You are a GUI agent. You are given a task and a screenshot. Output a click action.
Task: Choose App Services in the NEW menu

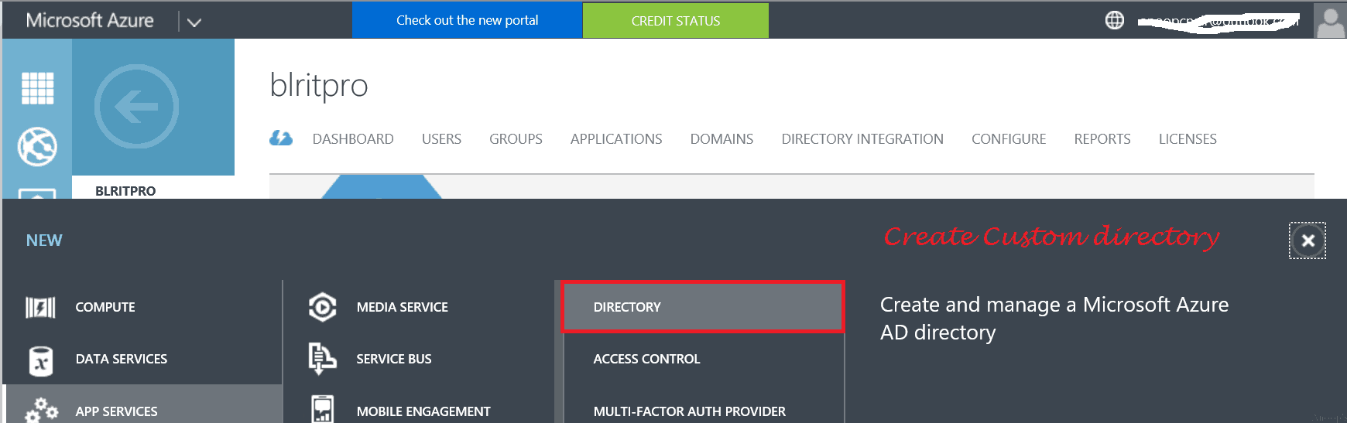116,411
